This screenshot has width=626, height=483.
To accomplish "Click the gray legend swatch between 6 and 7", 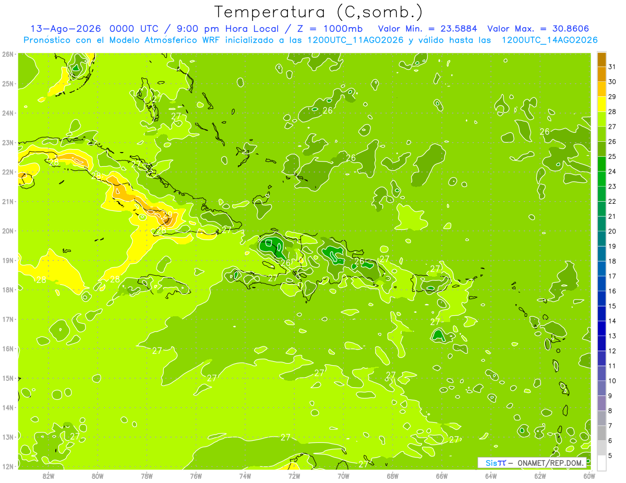I will pyautogui.click(x=601, y=433).
